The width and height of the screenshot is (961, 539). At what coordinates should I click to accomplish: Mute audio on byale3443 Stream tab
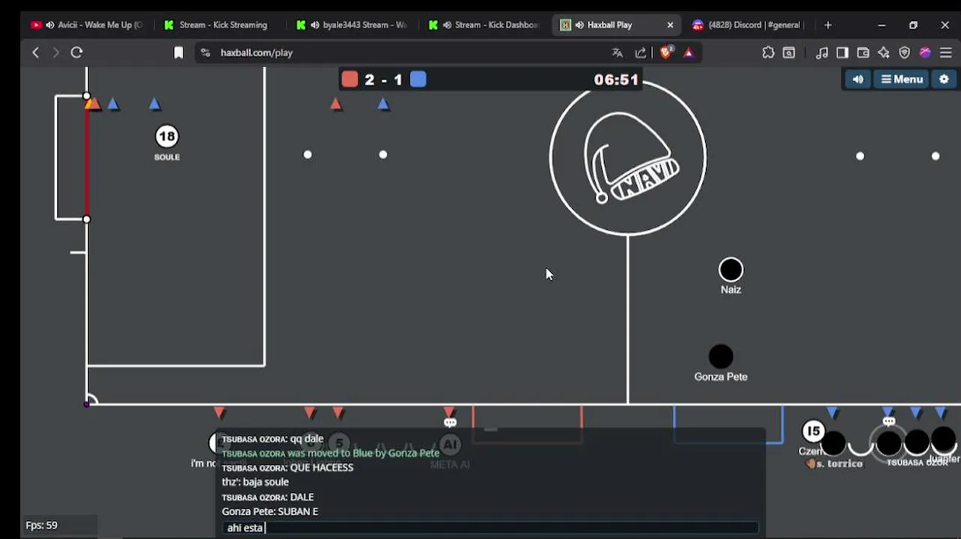coord(315,25)
